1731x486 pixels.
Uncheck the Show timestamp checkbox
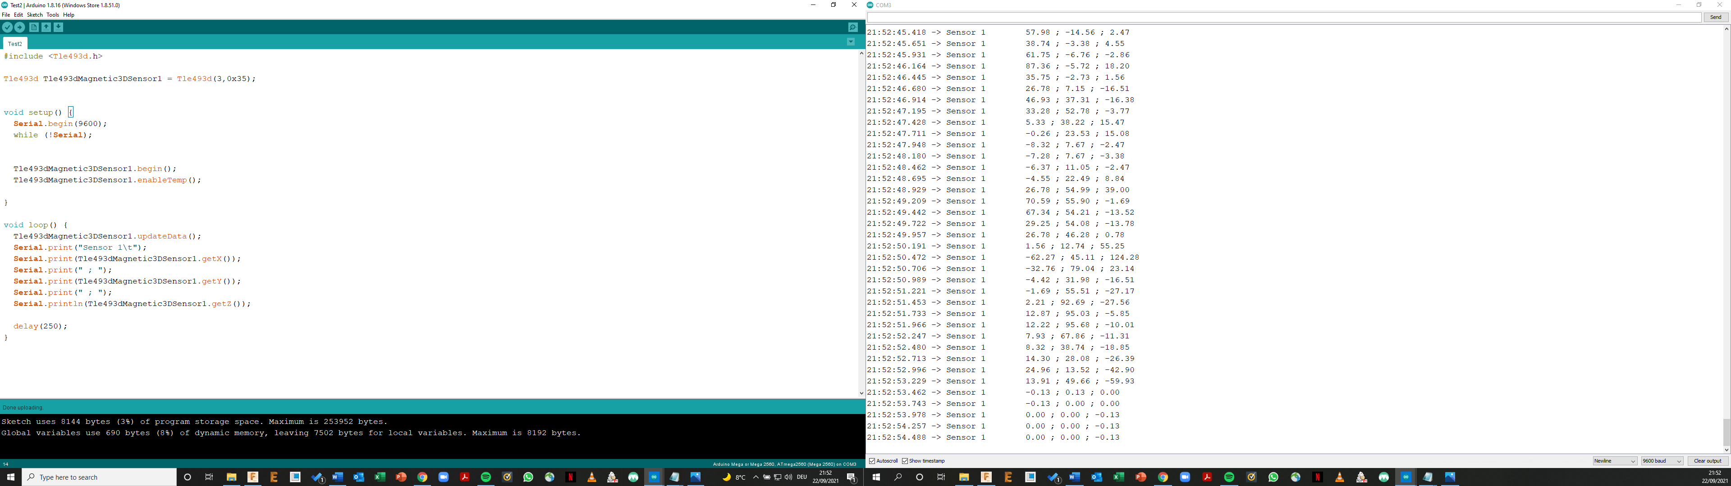tap(905, 461)
